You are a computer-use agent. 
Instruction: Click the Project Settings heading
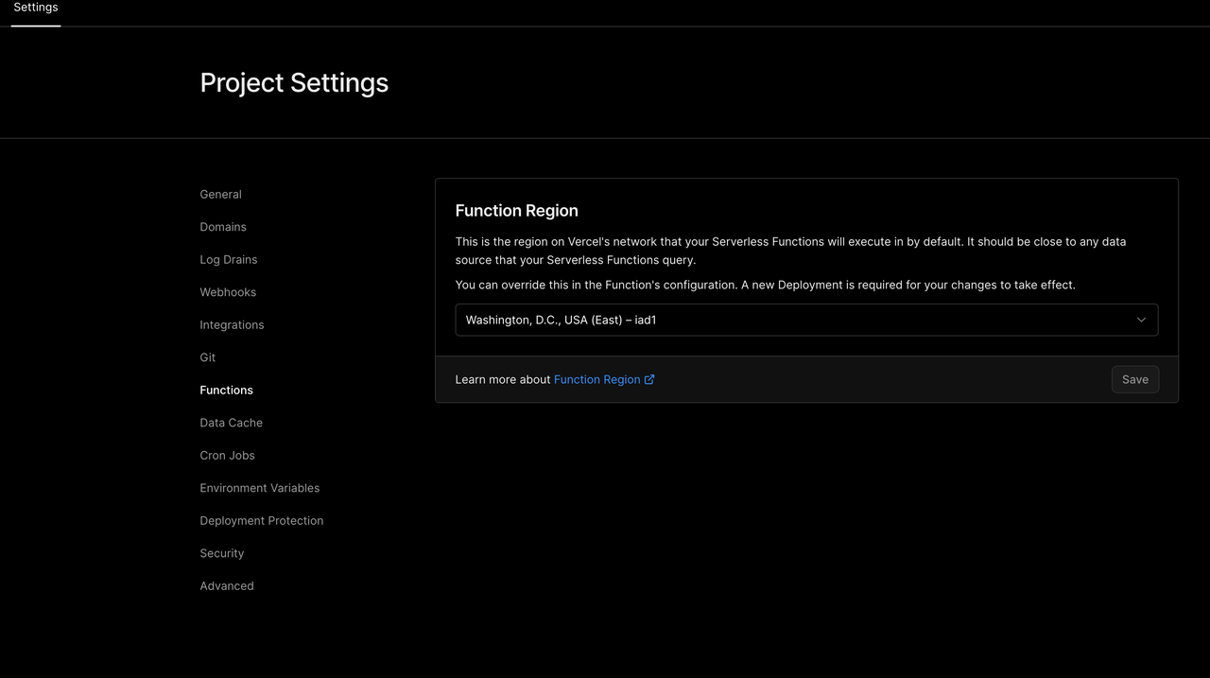294,83
